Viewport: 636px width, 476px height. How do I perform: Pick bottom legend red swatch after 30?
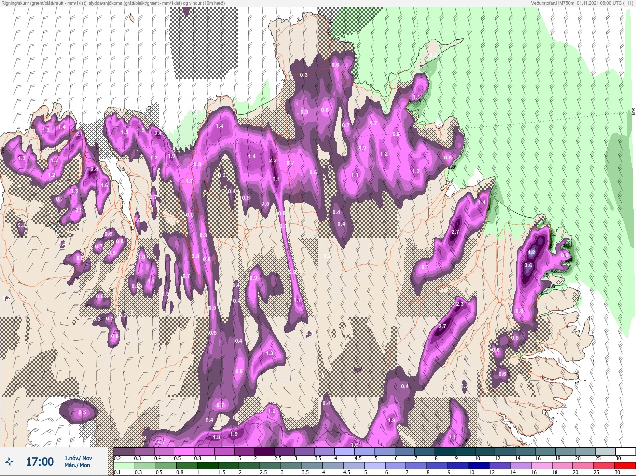625,466
